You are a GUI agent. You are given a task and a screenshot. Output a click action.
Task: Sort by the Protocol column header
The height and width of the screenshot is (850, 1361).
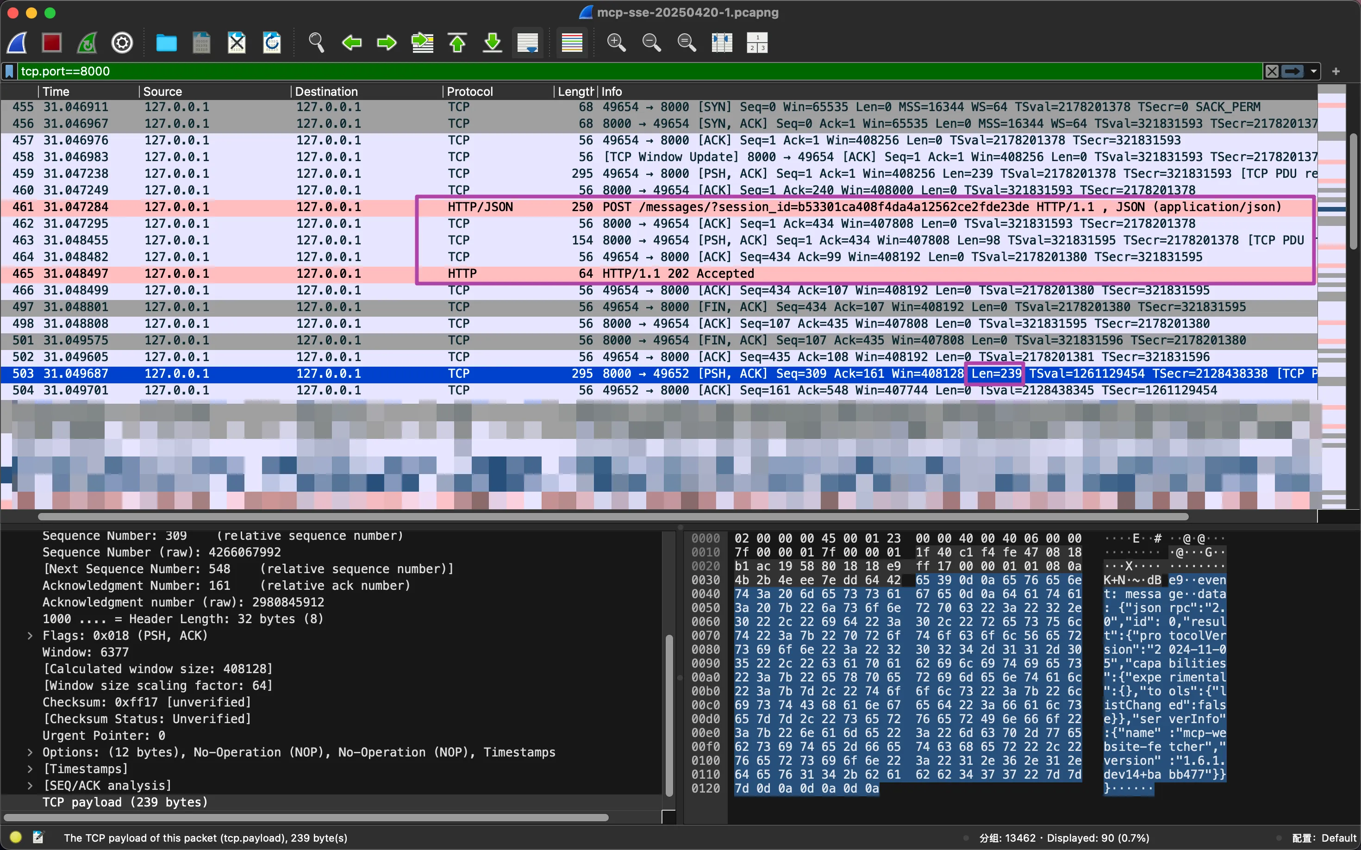[470, 92]
